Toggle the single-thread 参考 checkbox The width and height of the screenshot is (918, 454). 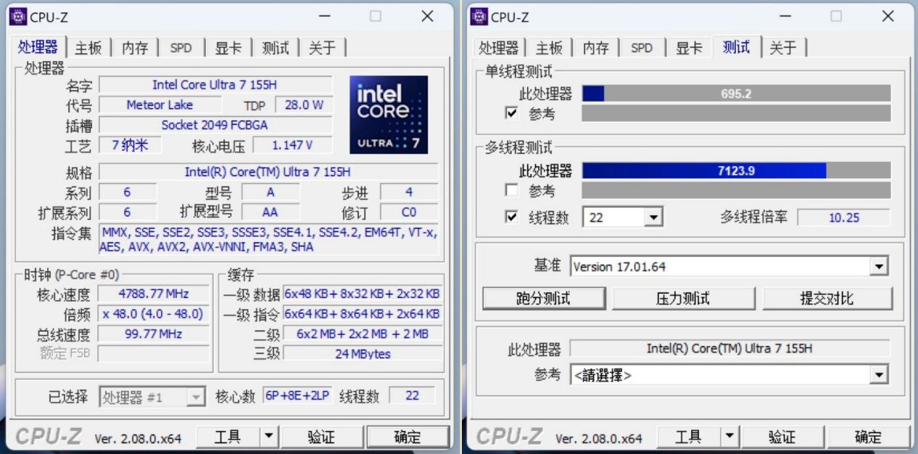pos(512,113)
